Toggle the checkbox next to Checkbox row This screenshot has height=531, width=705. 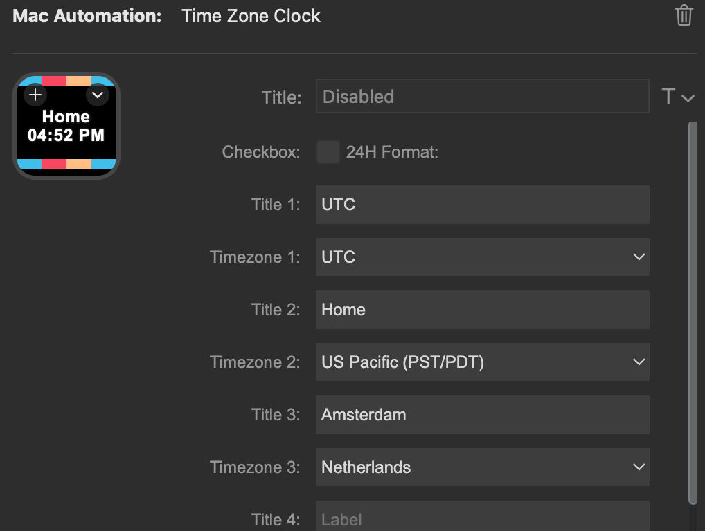click(x=328, y=152)
